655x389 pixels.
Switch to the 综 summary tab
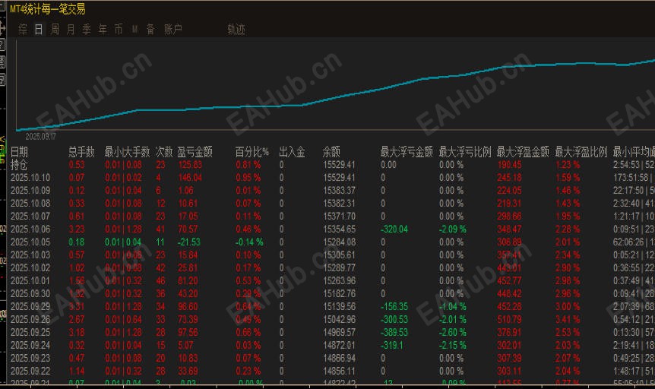(x=23, y=29)
